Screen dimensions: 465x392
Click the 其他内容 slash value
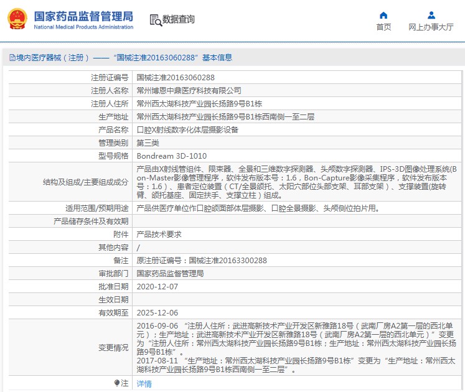coord(138,248)
